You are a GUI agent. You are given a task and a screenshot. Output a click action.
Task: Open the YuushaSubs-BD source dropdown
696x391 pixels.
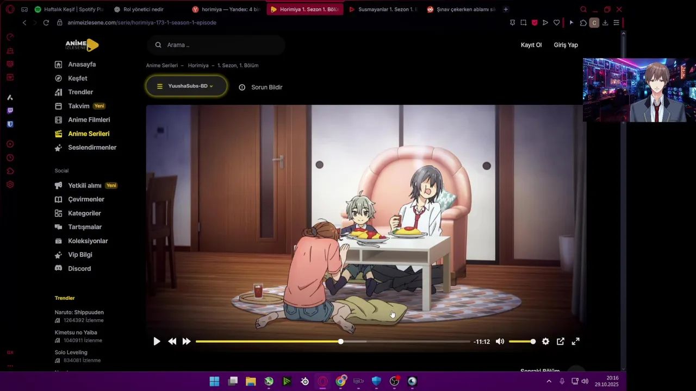pyautogui.click(x=187, y=86)
